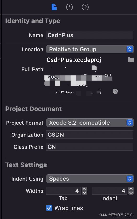Choose project location with folder icon
The height and width of the screenshot is (219, 137).
click(x=130, y=60)
